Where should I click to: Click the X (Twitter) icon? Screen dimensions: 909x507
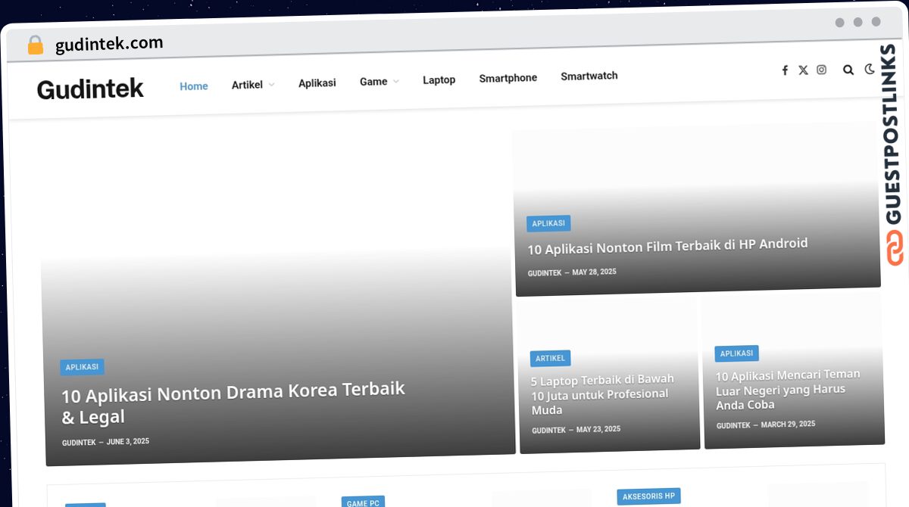[x=803, y=70]
